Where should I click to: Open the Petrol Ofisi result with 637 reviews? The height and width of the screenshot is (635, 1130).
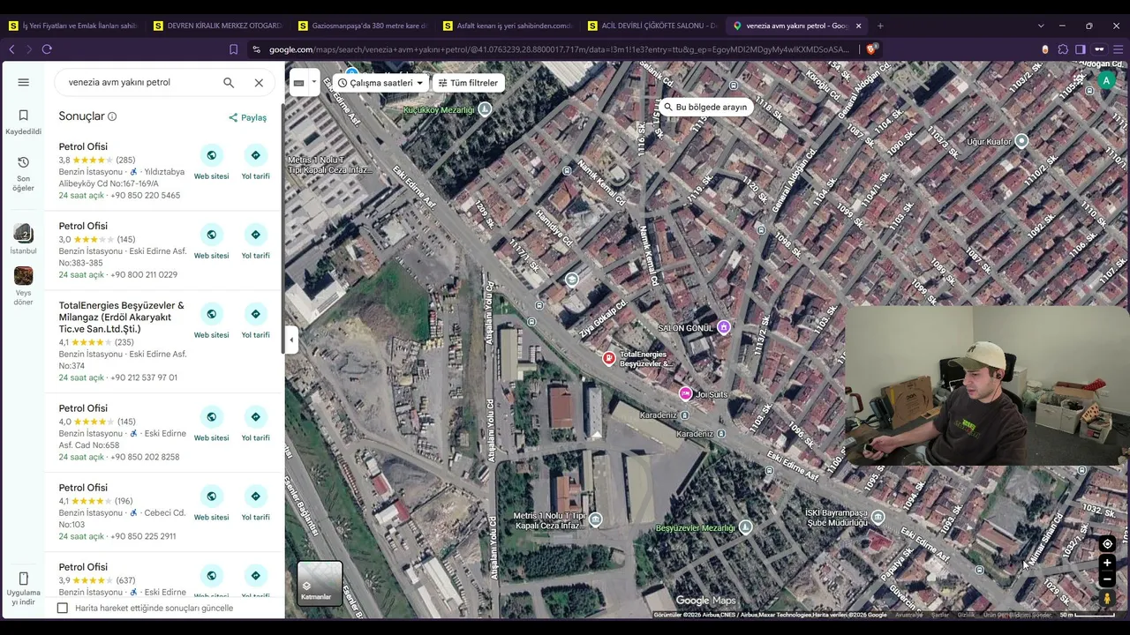(83, 567)
